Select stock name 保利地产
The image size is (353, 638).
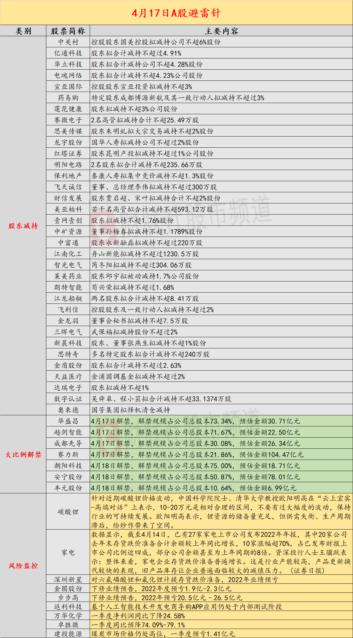pyautogui.click(x=68, y=176)
